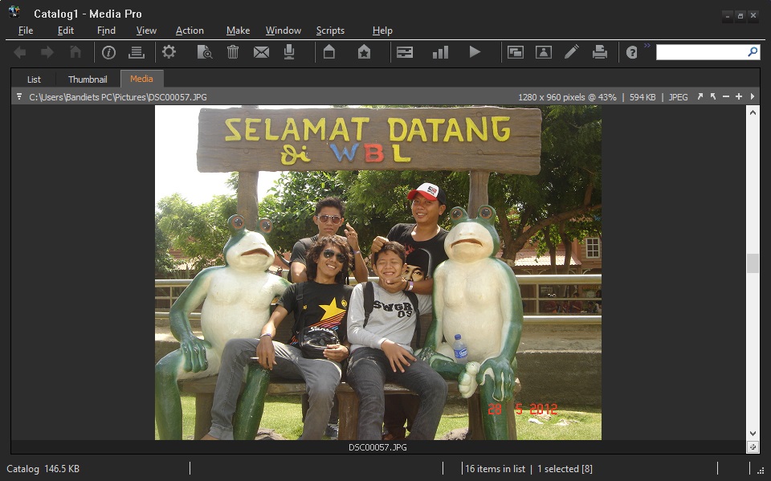Click the plus button below the scrollbar
The width and height of the screenshot is (771, 481).
(753, 447)
